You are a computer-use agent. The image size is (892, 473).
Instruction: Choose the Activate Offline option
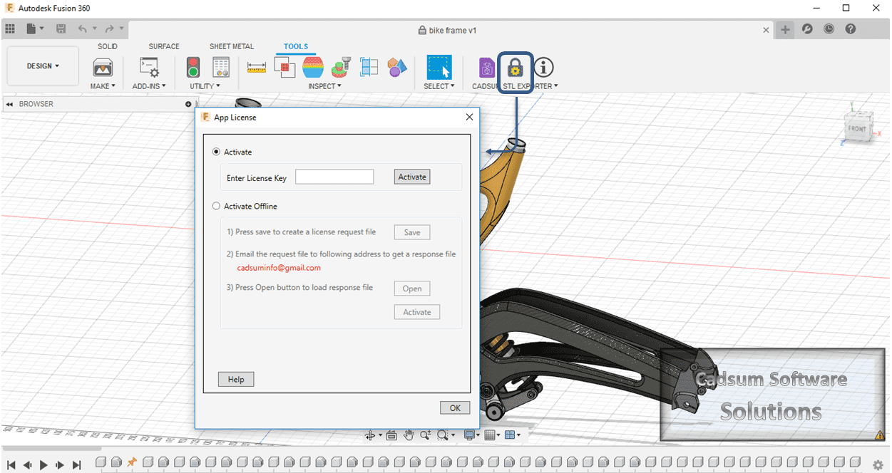tap(216, 206)
